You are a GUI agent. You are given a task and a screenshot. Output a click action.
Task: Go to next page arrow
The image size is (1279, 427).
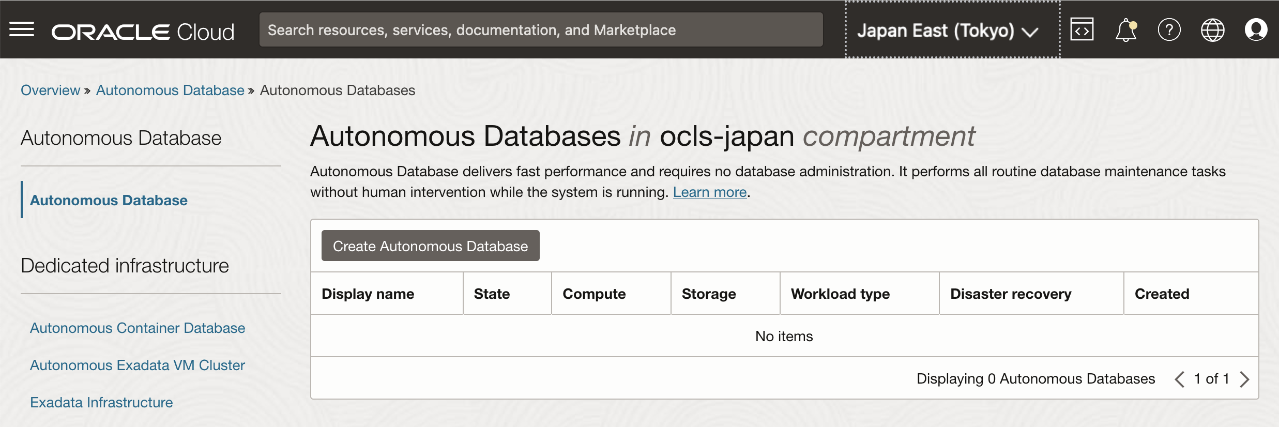coord(1245,379)
